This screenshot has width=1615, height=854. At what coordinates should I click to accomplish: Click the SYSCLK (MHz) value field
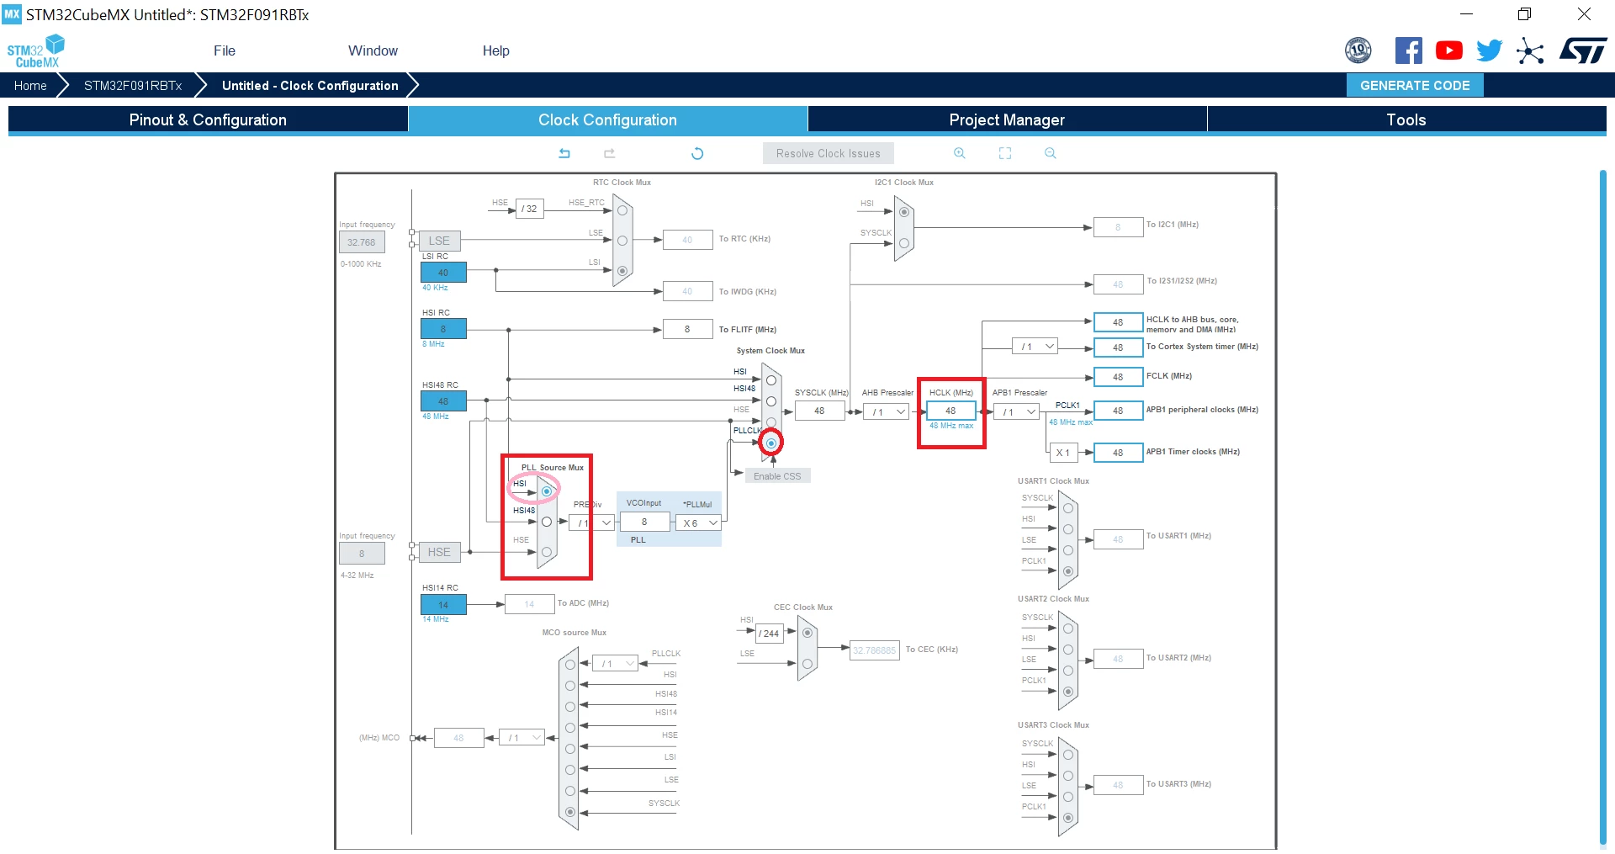pyautogui.click(x=820, y=411)
